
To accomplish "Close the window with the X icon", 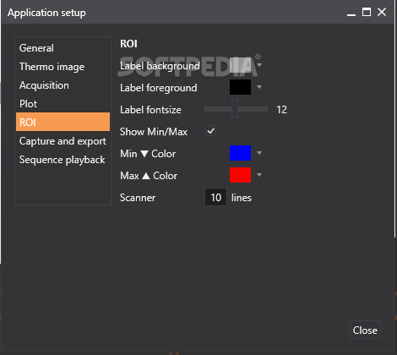I will pos(382,12).
